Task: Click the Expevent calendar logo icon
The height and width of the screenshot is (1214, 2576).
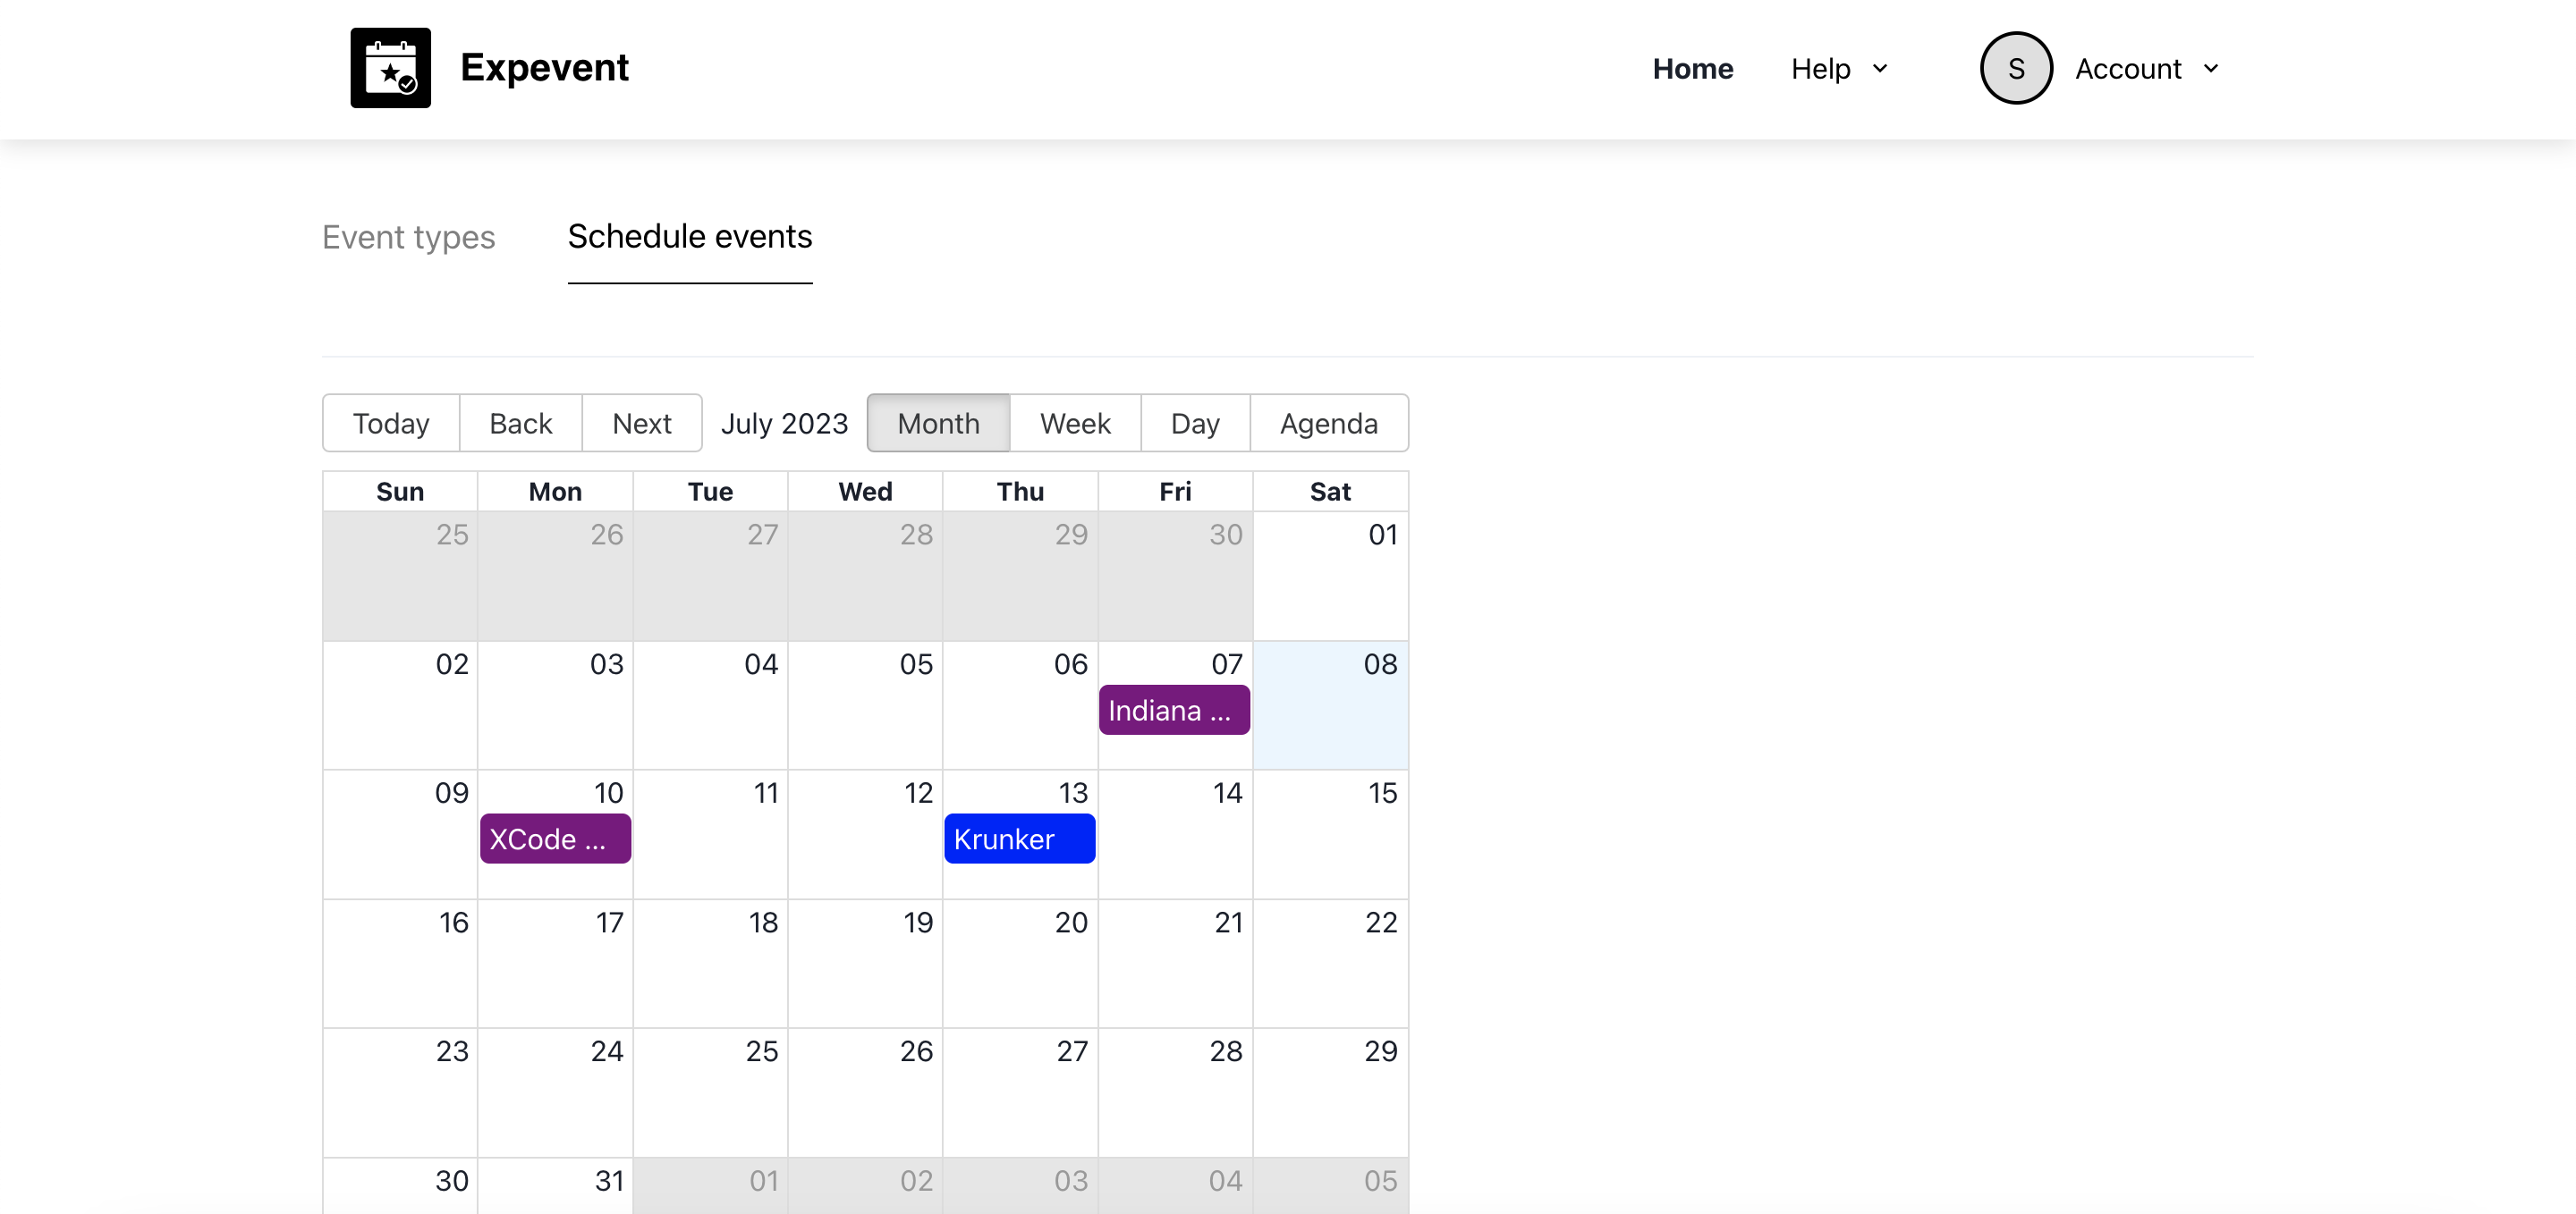Action: (390, 68)
